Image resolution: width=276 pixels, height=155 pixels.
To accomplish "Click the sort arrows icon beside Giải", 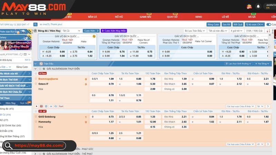I will pos(268,31).
